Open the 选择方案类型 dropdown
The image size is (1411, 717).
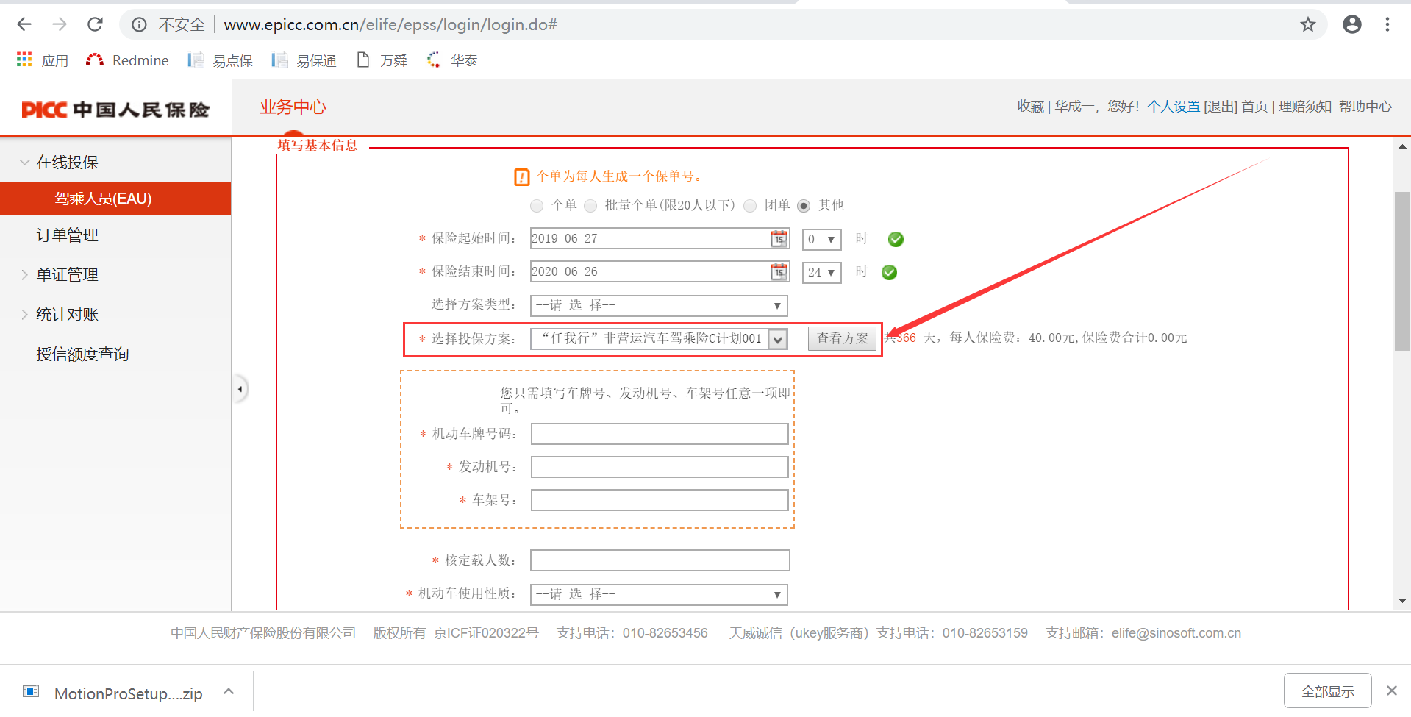pos(659,305)
